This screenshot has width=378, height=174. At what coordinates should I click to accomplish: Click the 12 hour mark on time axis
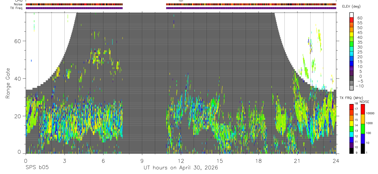pyautogui.click(x=181, y=160)
